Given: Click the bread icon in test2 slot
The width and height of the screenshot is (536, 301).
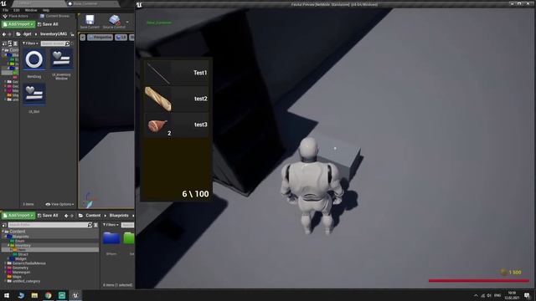Looking at the screenshot, I should [158, 99].
